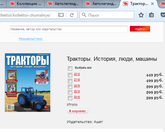165x132 pixels.
Task: Click the Итого: label
Action: coord(73,104)
